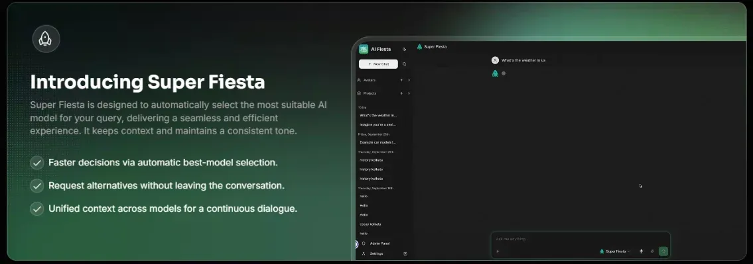This screenshot has height=264, width=753.
Task: Open the Avatars section
Action: pos(366,80)
